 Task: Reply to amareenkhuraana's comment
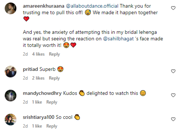click(54, 54)
